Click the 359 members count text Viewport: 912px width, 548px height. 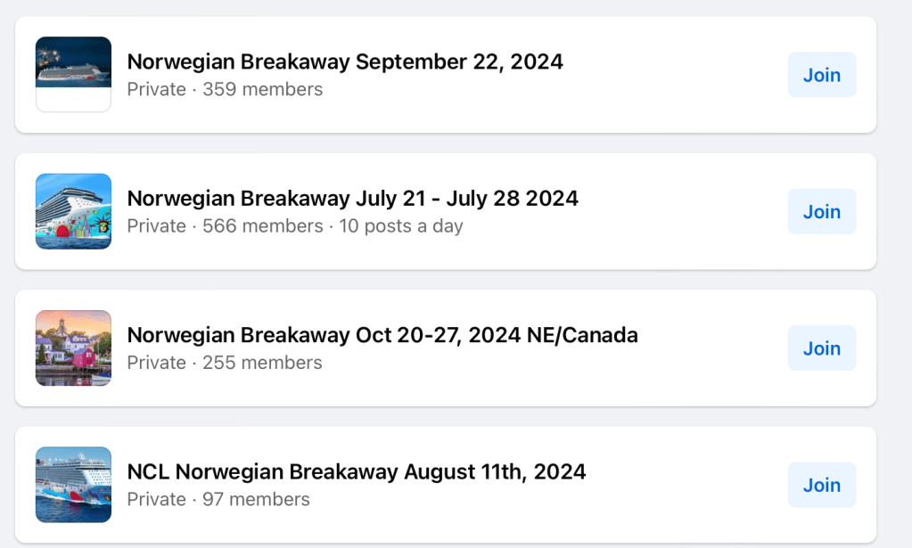point(262,89)
